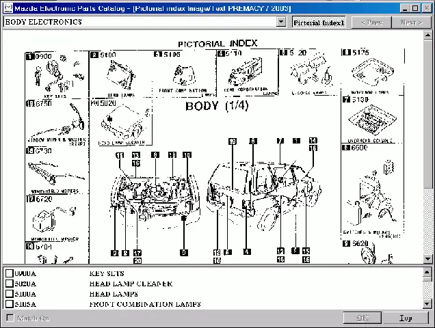This screenshot has width=435, height=328.
Task: Toggle the Match On checkbox
Action: 10,318
